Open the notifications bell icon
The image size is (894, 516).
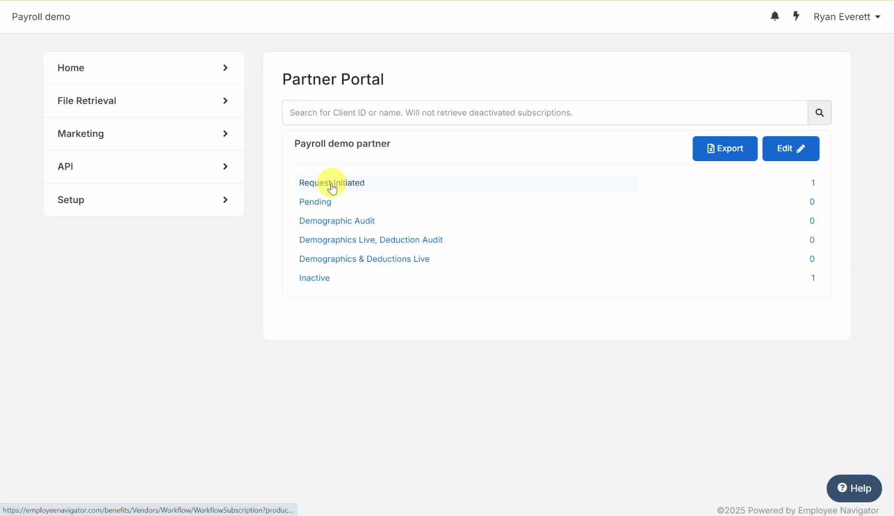coord(775,16)
